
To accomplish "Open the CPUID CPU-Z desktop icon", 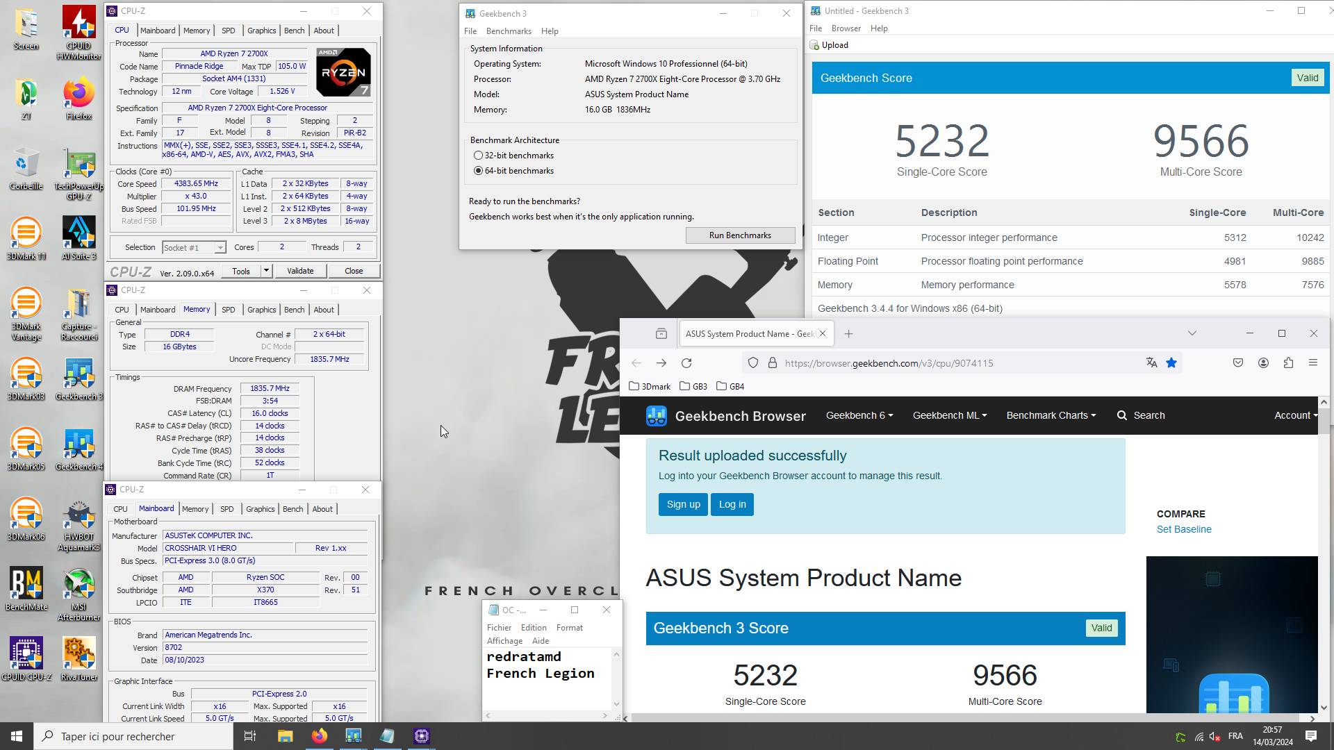I will click(x=26, y=660).
